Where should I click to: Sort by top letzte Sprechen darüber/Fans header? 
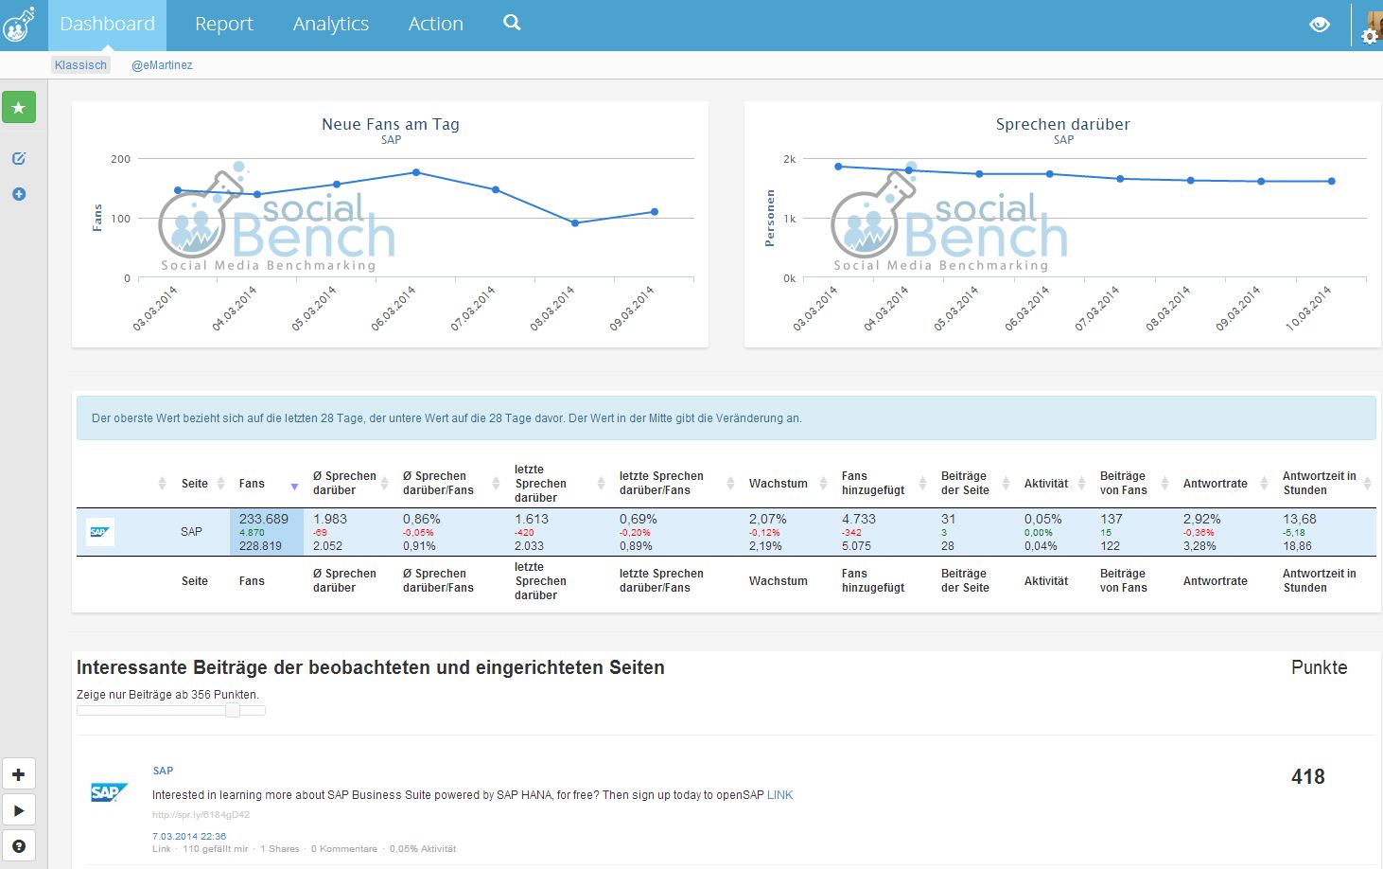click(x=661, y=483)
